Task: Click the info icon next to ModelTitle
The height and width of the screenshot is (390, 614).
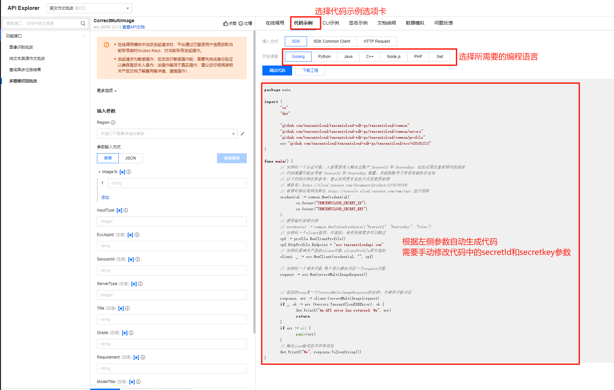Action: click(138, 382)
